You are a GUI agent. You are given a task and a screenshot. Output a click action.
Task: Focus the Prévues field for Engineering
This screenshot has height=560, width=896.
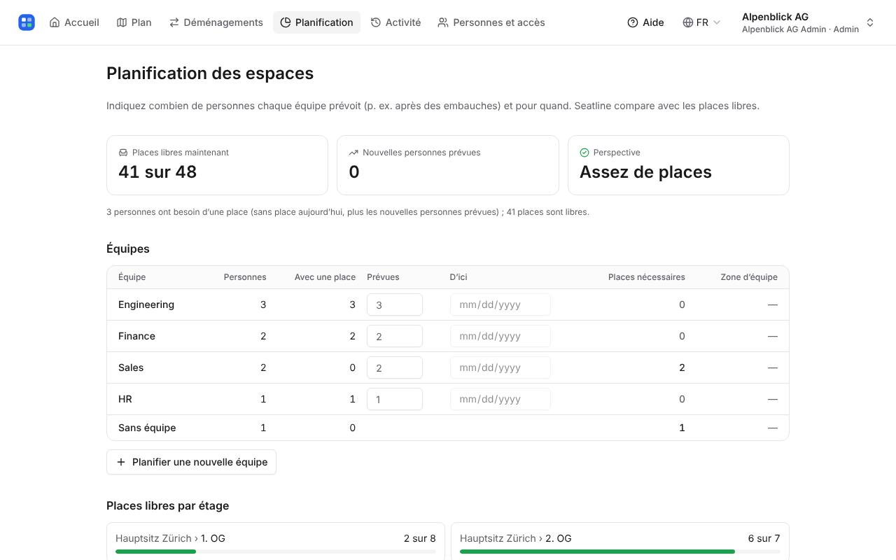[x=395, y=304]
